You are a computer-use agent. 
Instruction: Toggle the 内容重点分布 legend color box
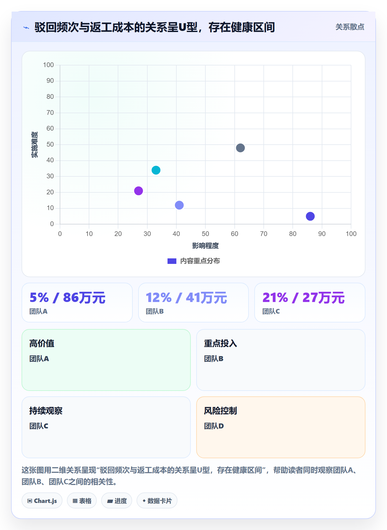coord(172,261)
